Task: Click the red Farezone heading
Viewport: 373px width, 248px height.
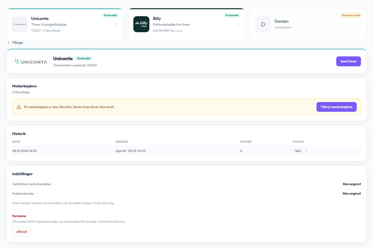Action: coord(19,216)
